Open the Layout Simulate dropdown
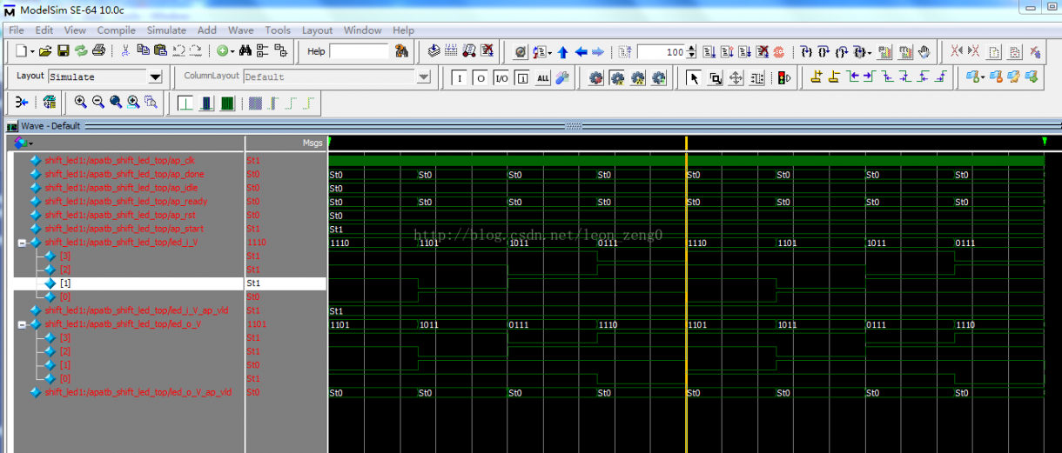 [155, 77]
